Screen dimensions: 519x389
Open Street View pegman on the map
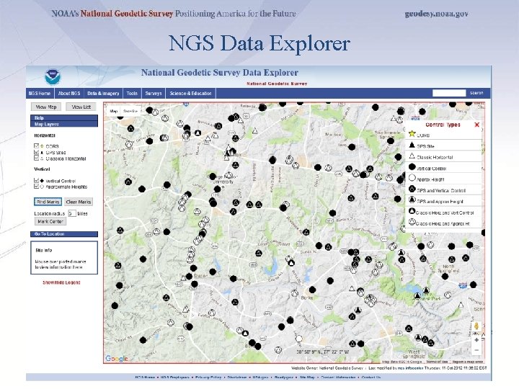(x=476, y=326)
